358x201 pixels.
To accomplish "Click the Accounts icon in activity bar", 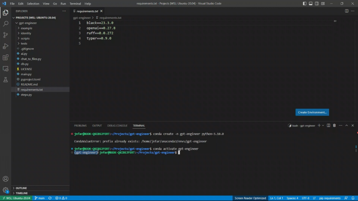I will [x=6, y=179].
